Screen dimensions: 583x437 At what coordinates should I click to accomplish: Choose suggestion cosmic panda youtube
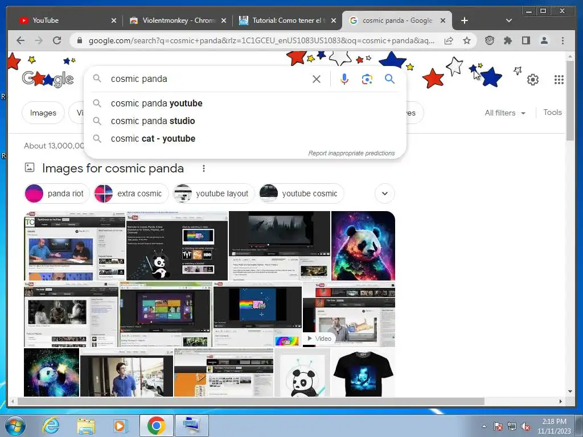[245, 104]
